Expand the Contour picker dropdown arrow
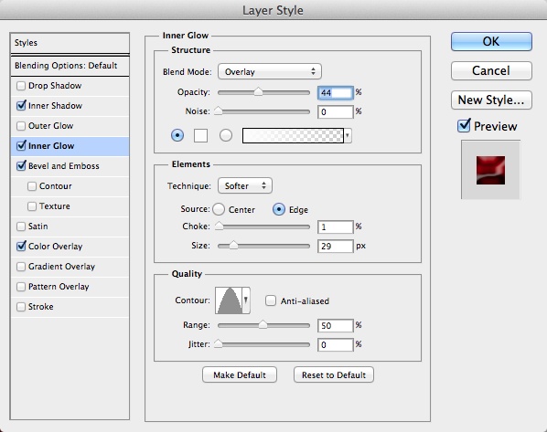The width and height of the screenshot is (547, 432). coord(246,300)
